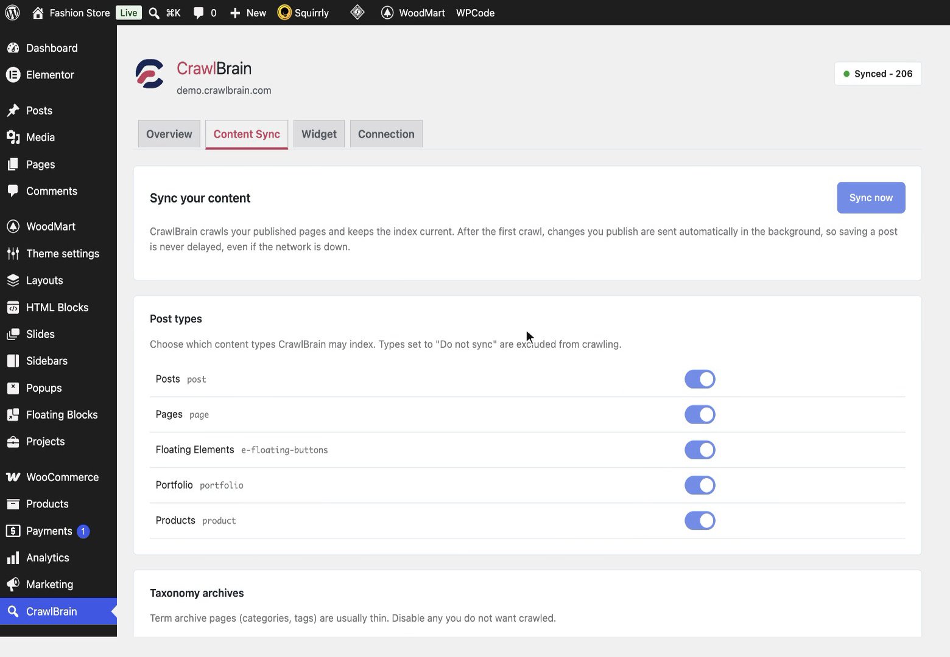Open the Pages sidebar menu item
Screen dimensions: 950x657
tap(58, 165)
